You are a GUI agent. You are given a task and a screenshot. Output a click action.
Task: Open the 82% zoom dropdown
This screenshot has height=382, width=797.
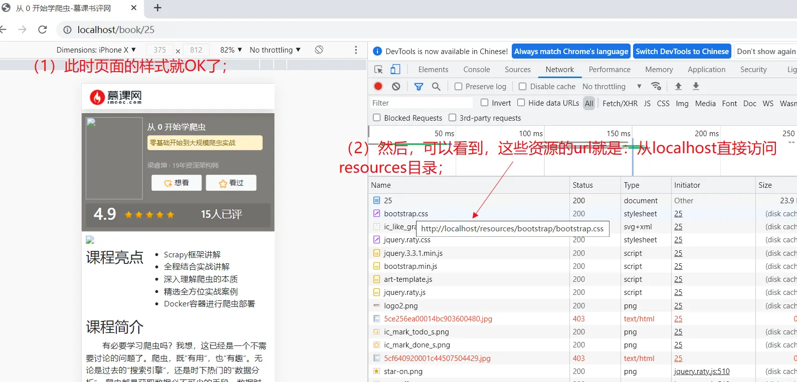tap(231, 50)
